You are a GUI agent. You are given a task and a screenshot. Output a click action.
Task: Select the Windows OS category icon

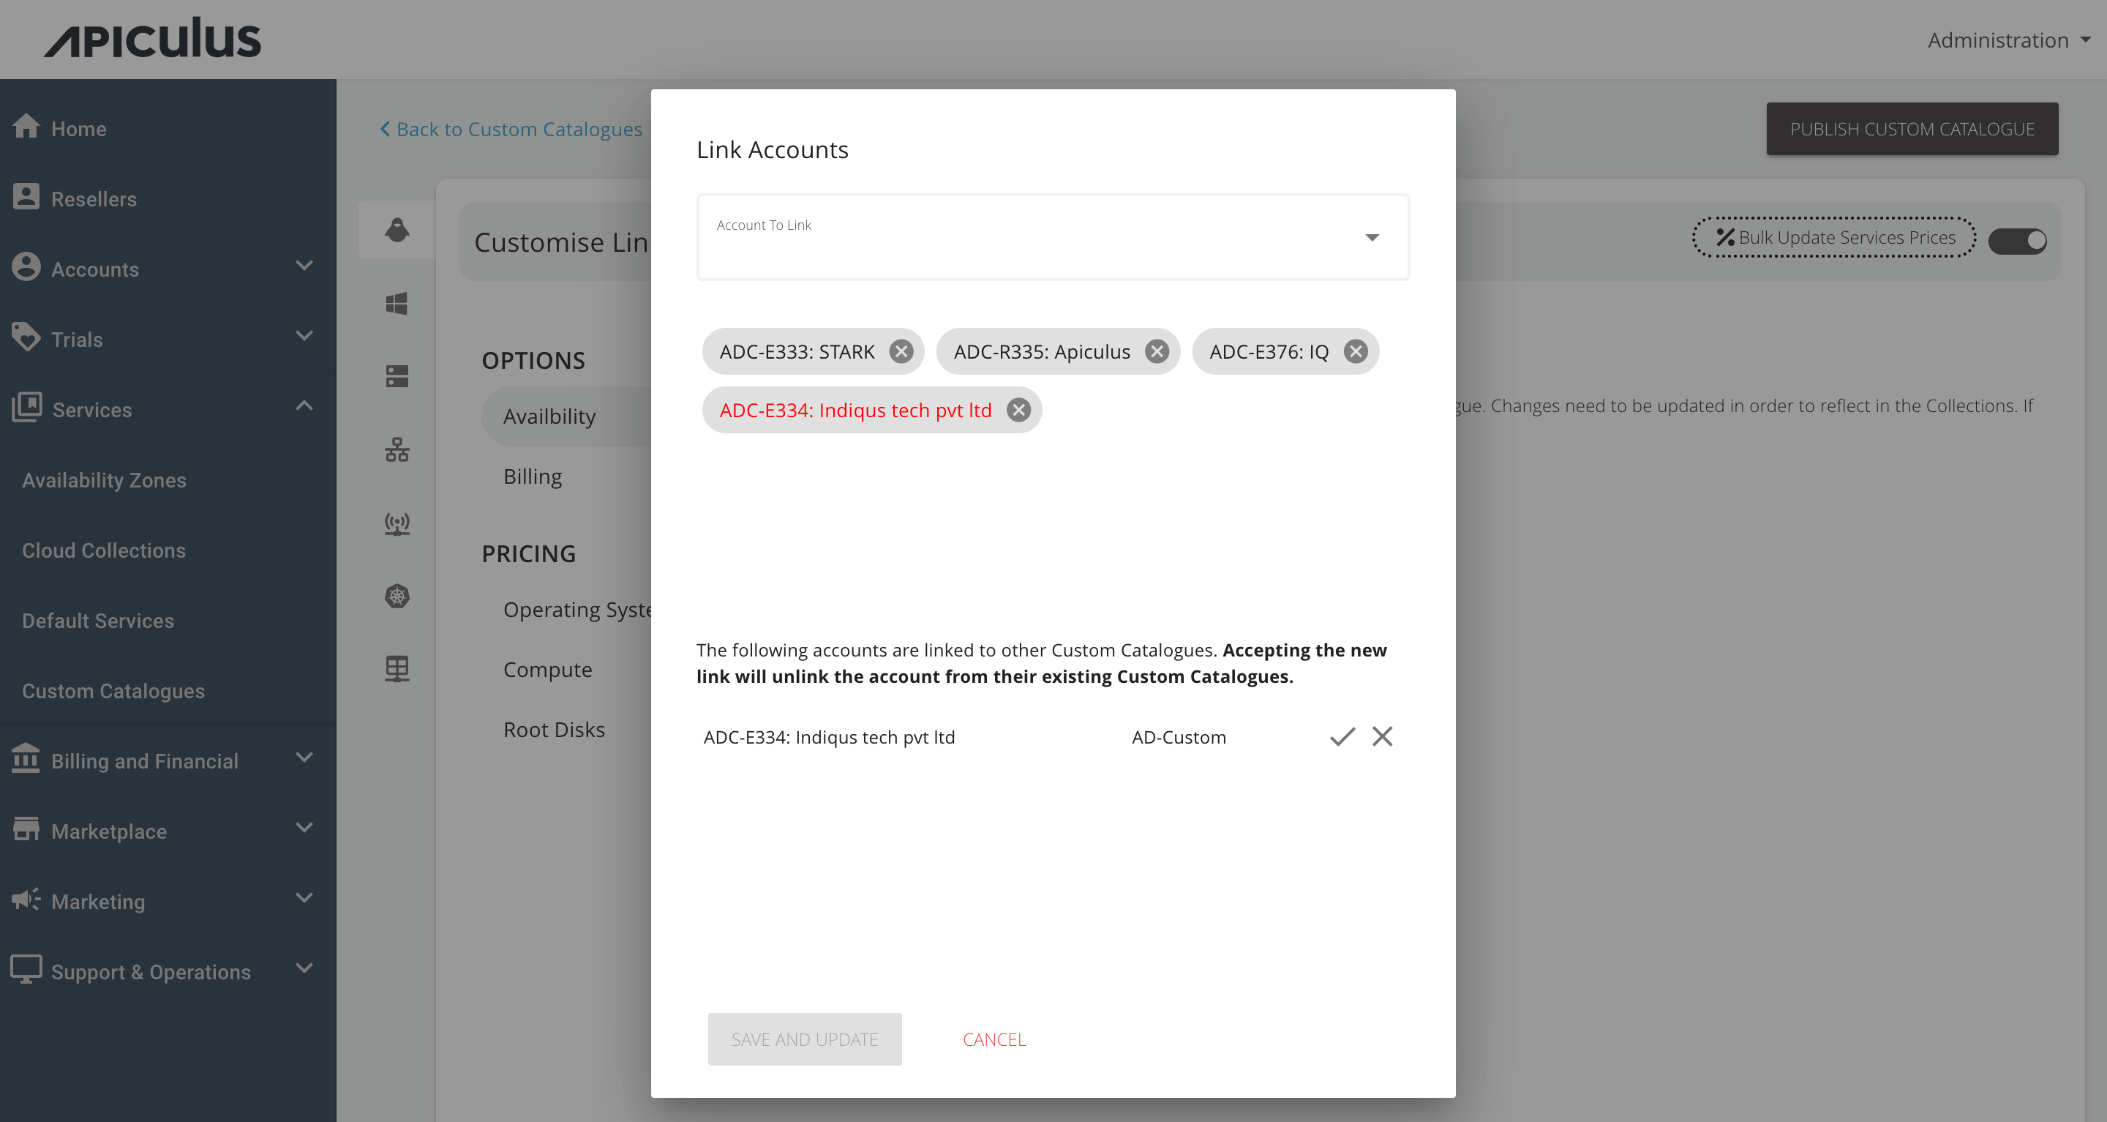point(397,303)
